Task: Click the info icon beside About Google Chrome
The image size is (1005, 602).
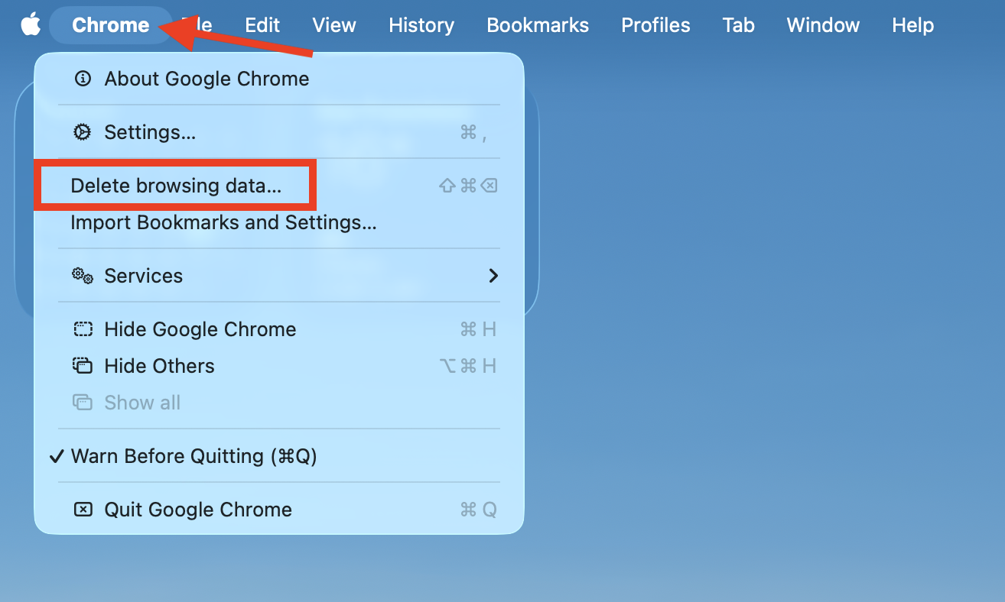Action: [83, 78]
